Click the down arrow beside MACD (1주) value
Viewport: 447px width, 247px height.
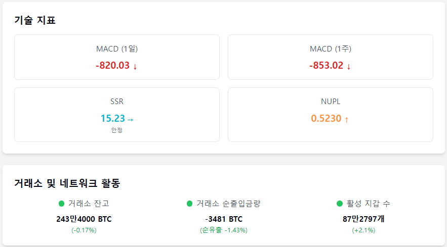349,66
